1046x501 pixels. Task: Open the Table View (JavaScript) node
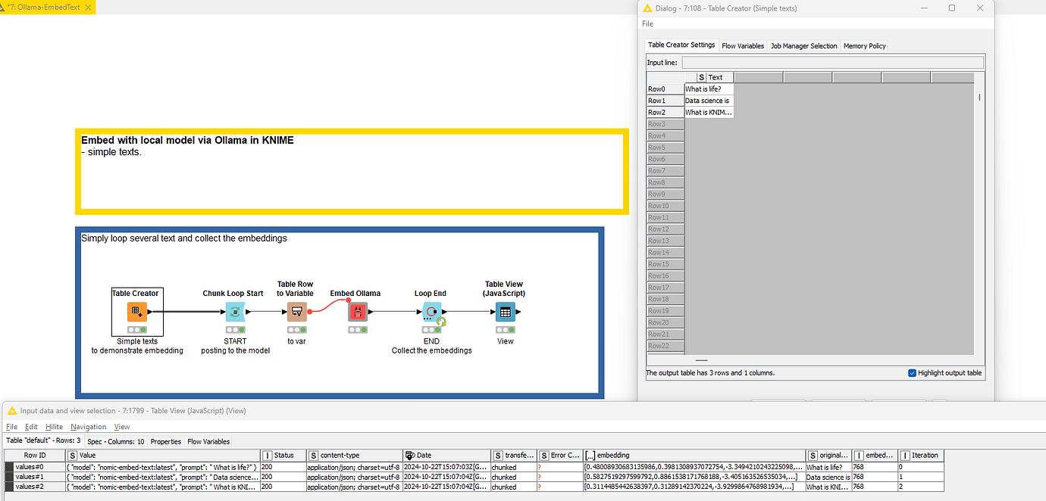coord(505,312)
